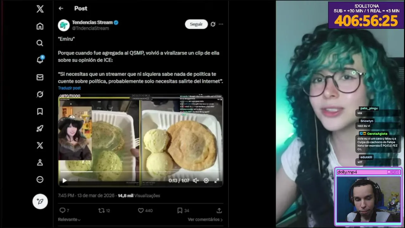The width and height of the screenshot is (405, 228).
Task: Follow Tendencias Stream with Seguir button
Action: coord(196,24)
